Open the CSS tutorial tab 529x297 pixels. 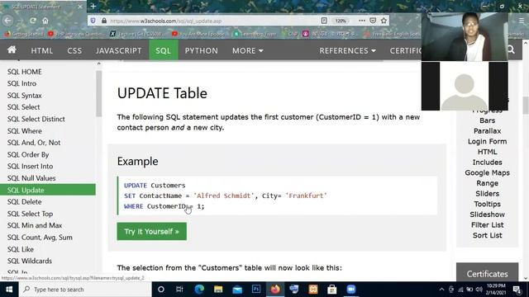coord(74,50)
